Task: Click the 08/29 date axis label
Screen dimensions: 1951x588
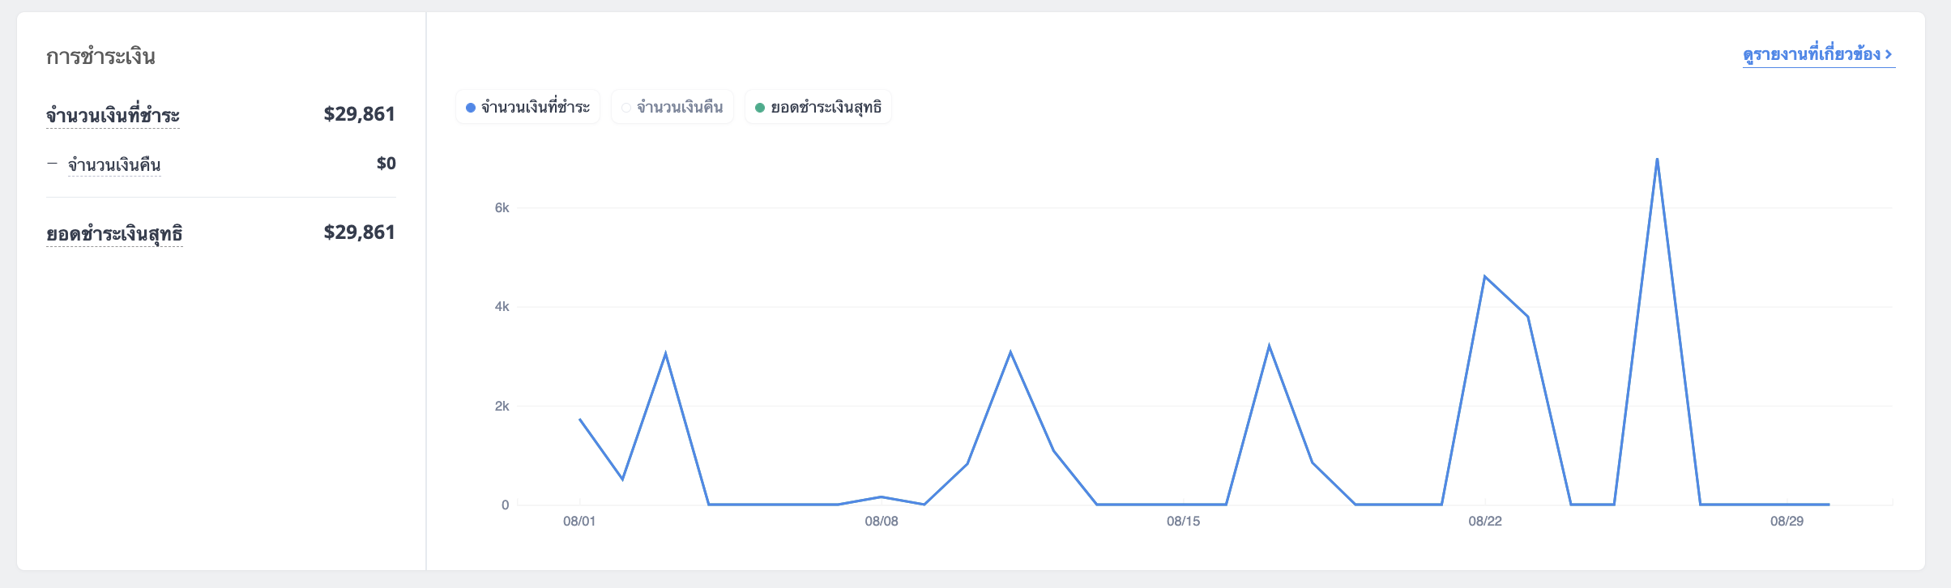Action: click(1787, 522)
